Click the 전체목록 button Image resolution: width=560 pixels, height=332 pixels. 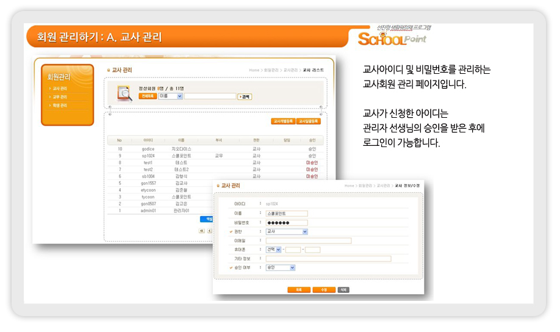click(148, 96)
